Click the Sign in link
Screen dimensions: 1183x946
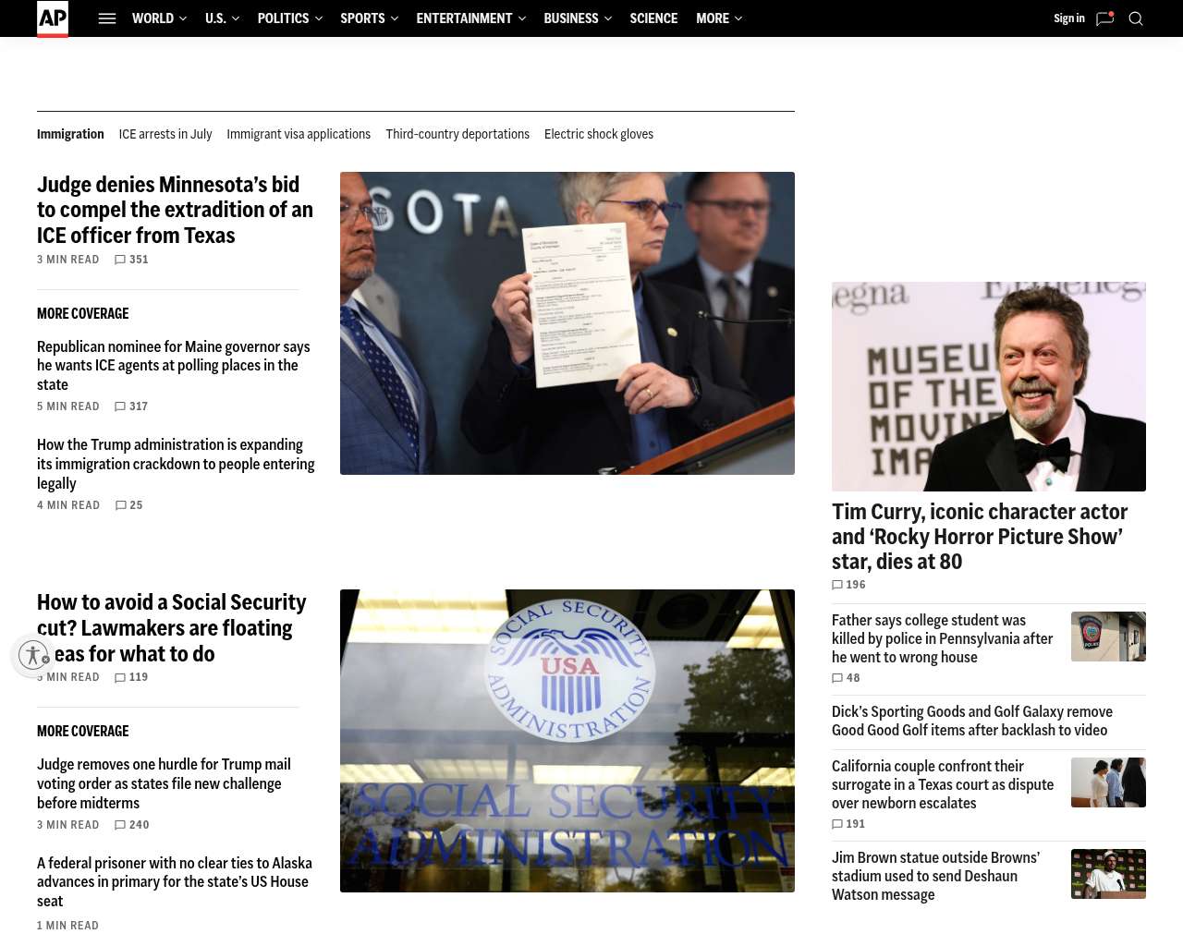pos(1069,18)
